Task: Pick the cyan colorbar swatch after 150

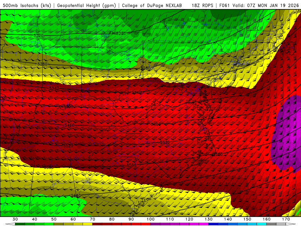Action: (x=252, y=224)
